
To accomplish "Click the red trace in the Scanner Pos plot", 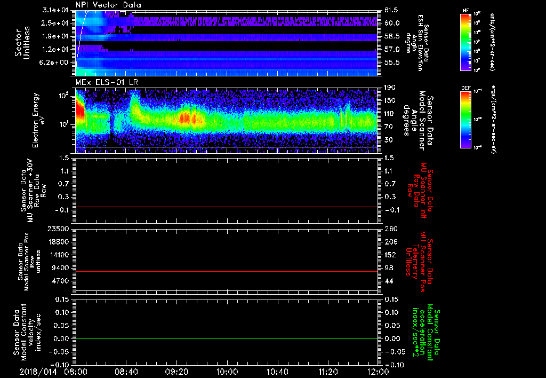I will click(227, 271).
